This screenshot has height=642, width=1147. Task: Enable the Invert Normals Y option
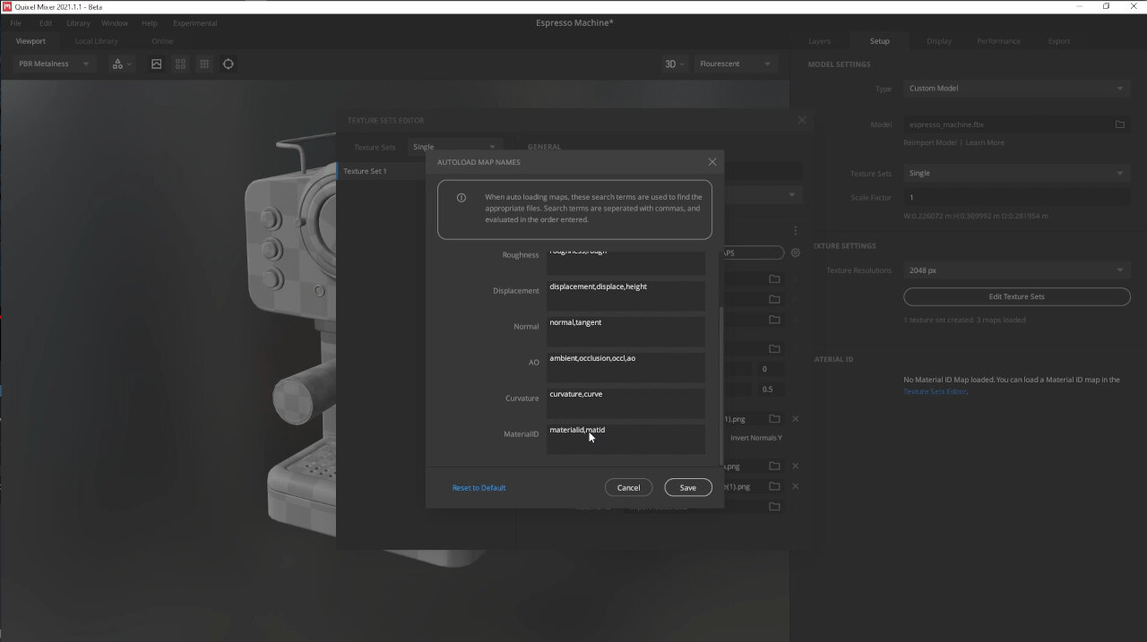[755, 437]
